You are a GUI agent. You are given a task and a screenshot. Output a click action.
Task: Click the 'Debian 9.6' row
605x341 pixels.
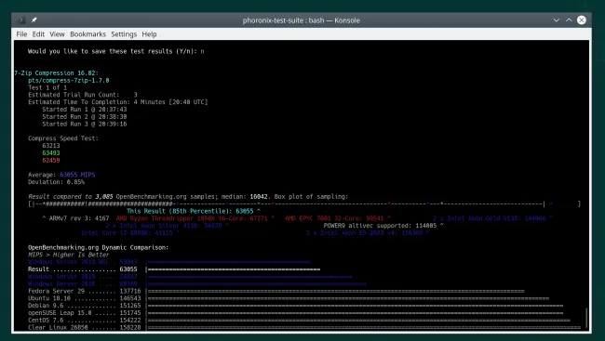[296, 306]
